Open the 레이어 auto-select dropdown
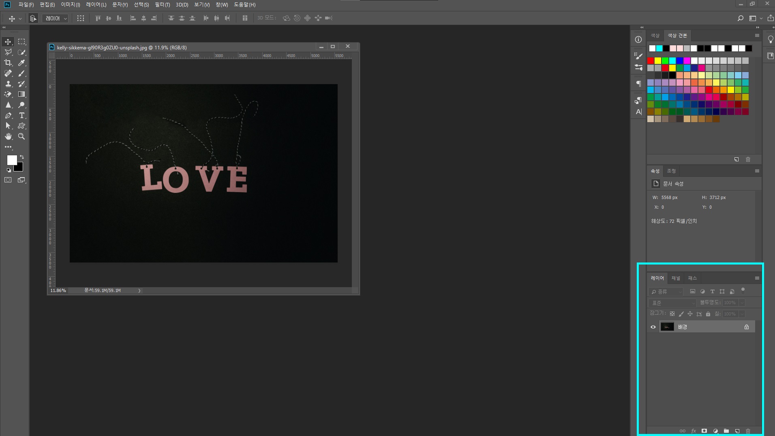The height and width of the screenshot is (436, 775). [x=55, y=18]
